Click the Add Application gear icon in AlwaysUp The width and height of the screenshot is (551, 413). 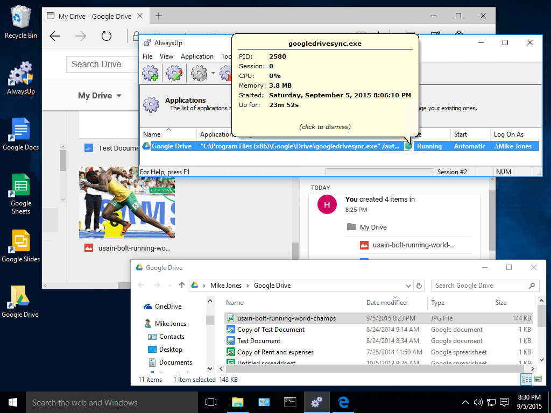(x=151, y=73)
